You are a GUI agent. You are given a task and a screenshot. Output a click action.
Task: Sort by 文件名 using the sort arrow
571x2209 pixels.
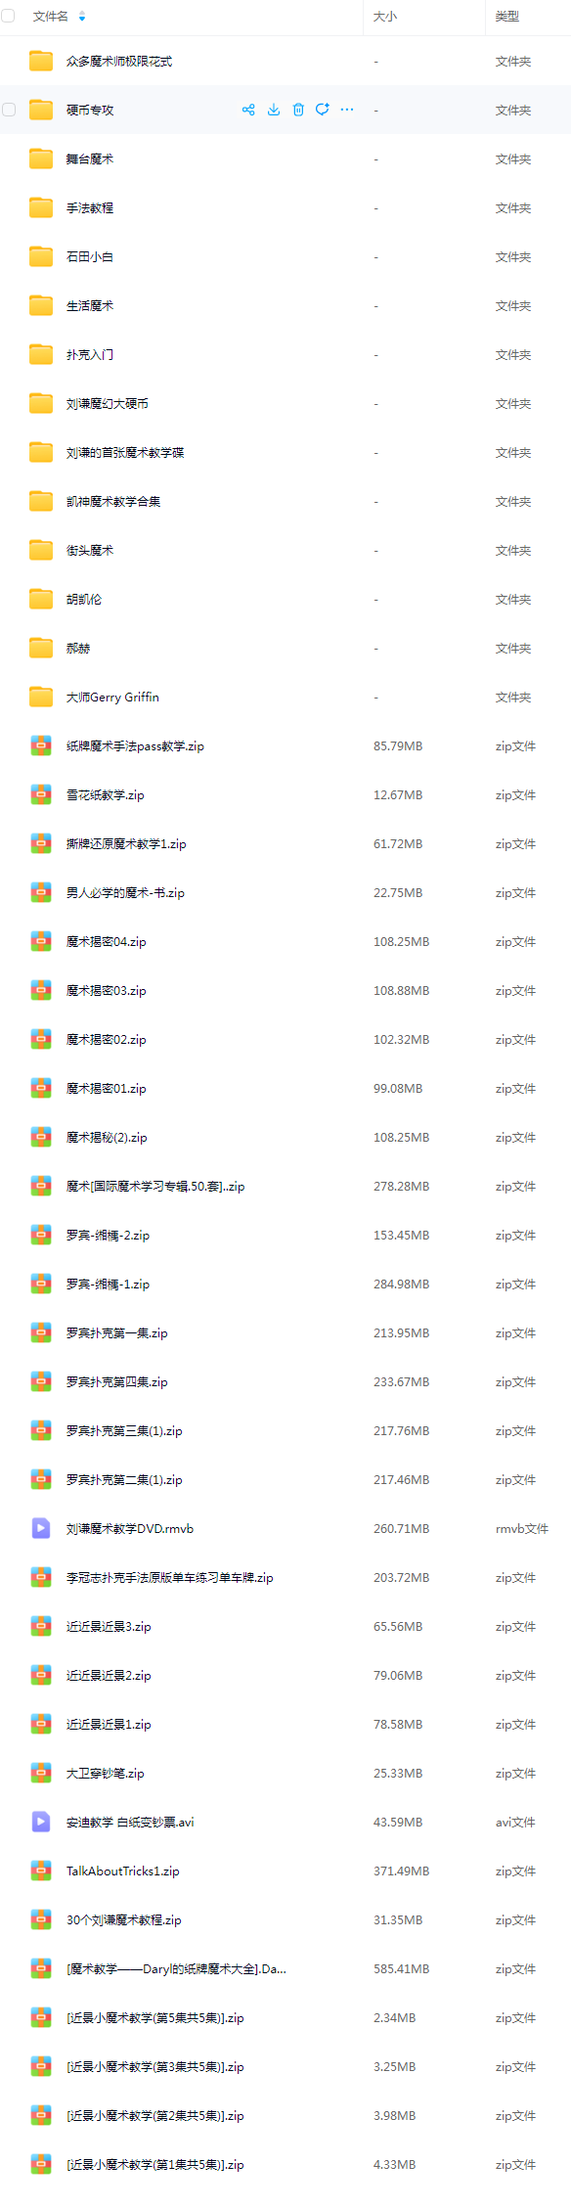click(82, 17)
